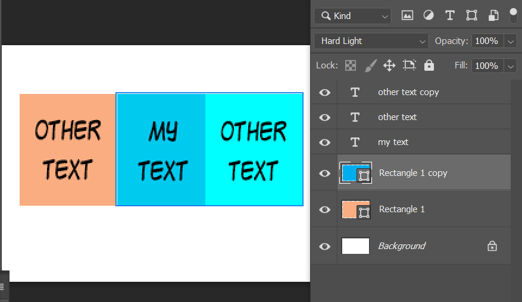The image size is (522, 302).
Task: Hide the other text copy layer
Action: click(324, 93)
